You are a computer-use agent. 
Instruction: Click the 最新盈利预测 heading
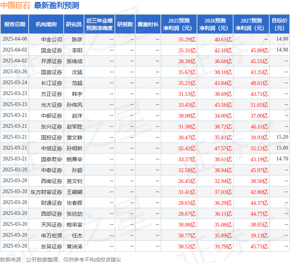[56, 5]
